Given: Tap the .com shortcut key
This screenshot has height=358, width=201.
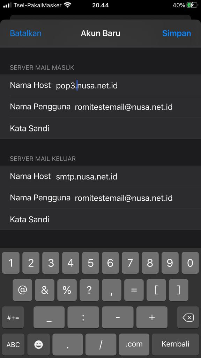Looking at the screenshot, I should click(x=134, y=344).
